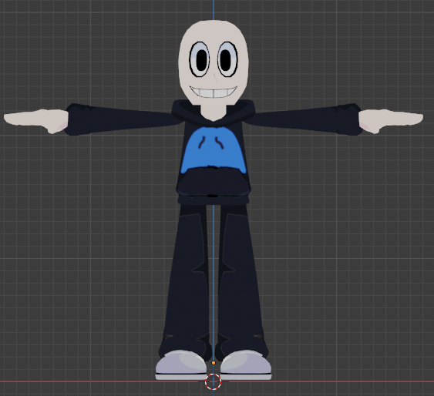Click the character's toothy grin mouth
434x396 pixels.
214,92
